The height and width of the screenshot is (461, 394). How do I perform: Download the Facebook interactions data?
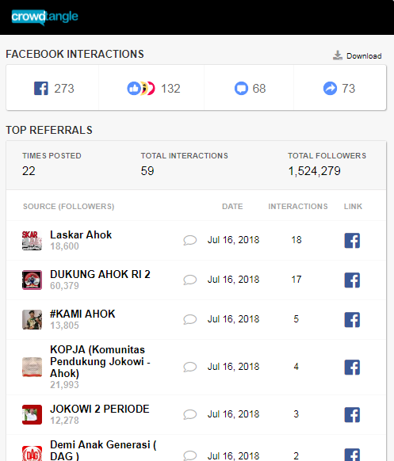[358, 55]
